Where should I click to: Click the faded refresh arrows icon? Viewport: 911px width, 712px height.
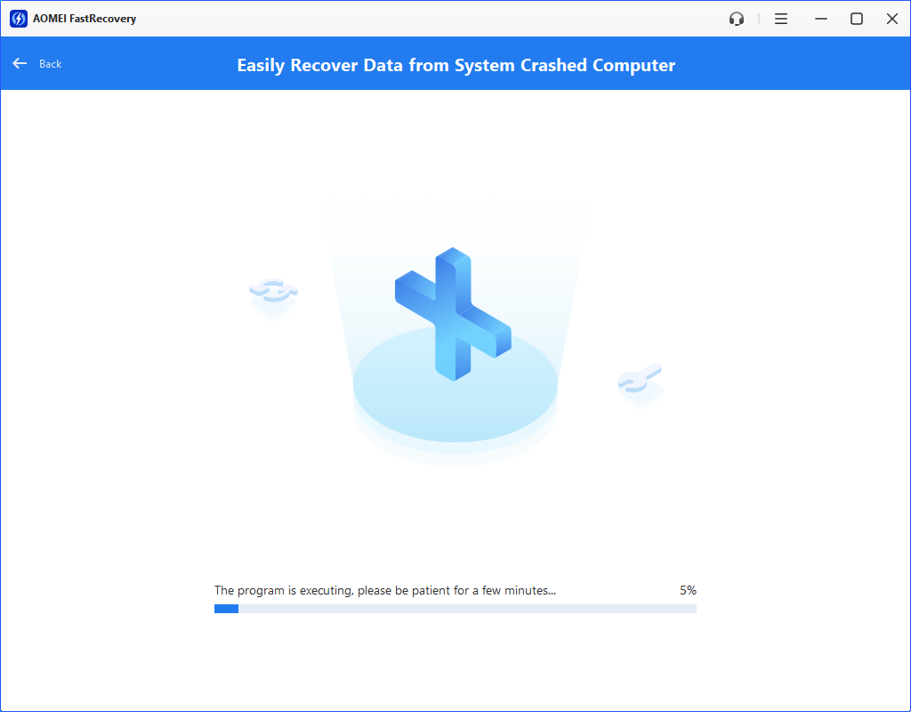point(274,296)
